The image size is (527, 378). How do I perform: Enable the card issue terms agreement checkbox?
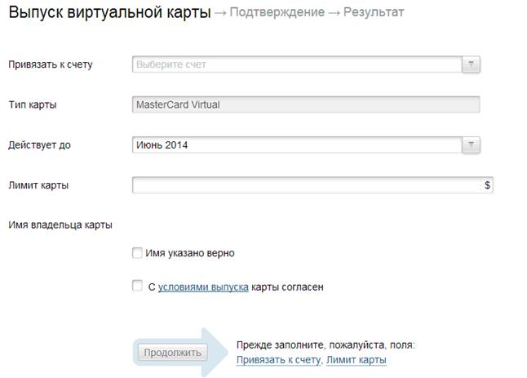(137, 286)
